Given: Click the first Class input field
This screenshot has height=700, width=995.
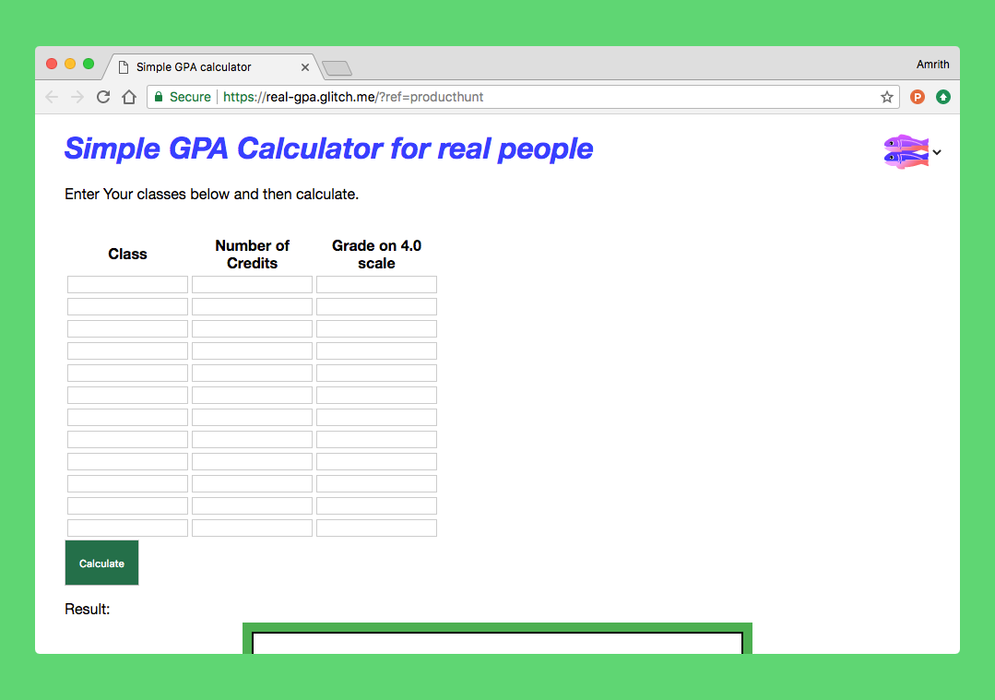Looking at the screenshot, I should click(127, 284).
